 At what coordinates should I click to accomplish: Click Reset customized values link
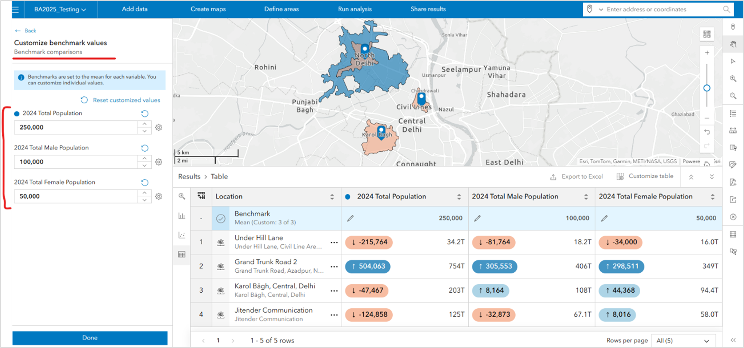tap(126, 100)
